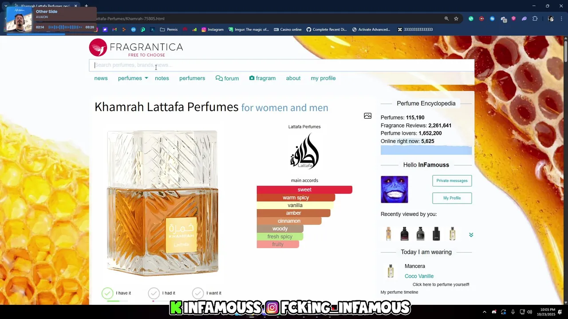
Task: Open My perfume timeline link
Action: tap(399, 292)
